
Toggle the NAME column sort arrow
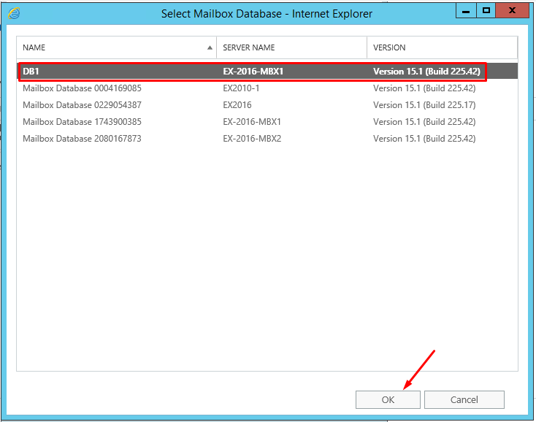210,48
